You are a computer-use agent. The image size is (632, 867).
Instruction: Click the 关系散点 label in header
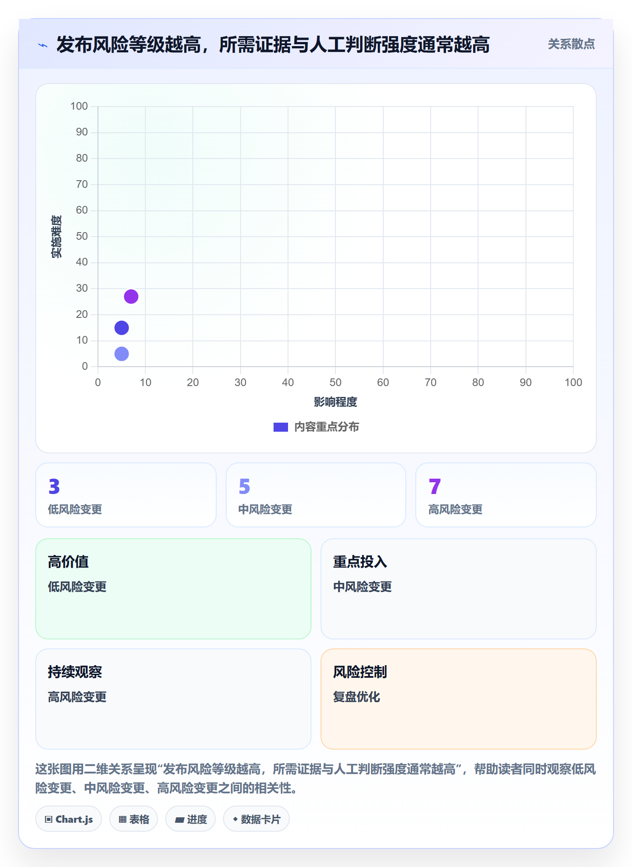coord(571,44)
